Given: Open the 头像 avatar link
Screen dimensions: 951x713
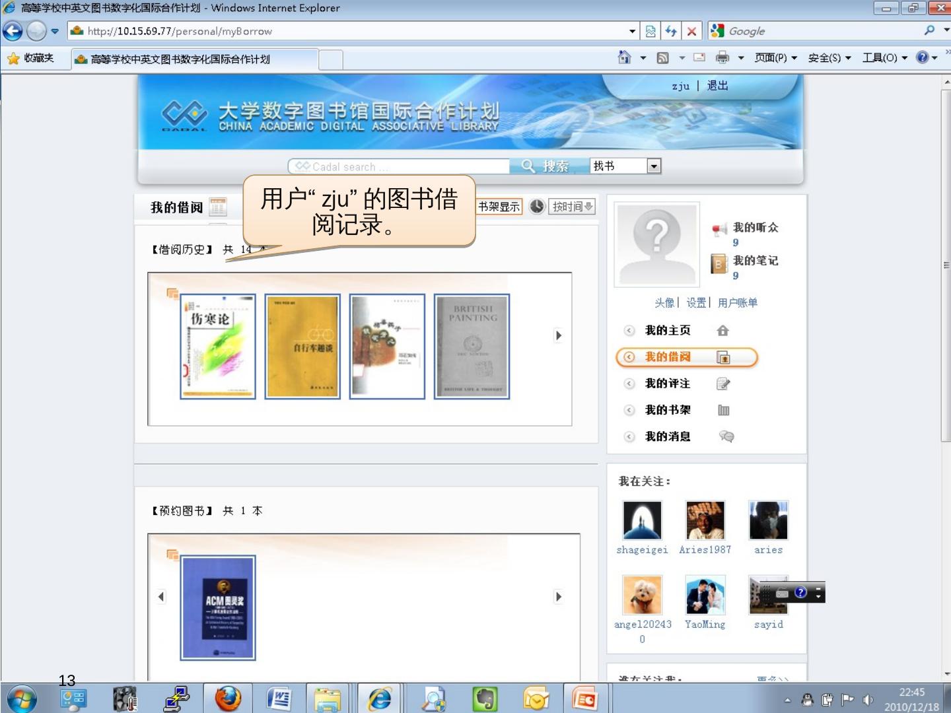Looking at the screenshot, I should click(x=664, y=303).
